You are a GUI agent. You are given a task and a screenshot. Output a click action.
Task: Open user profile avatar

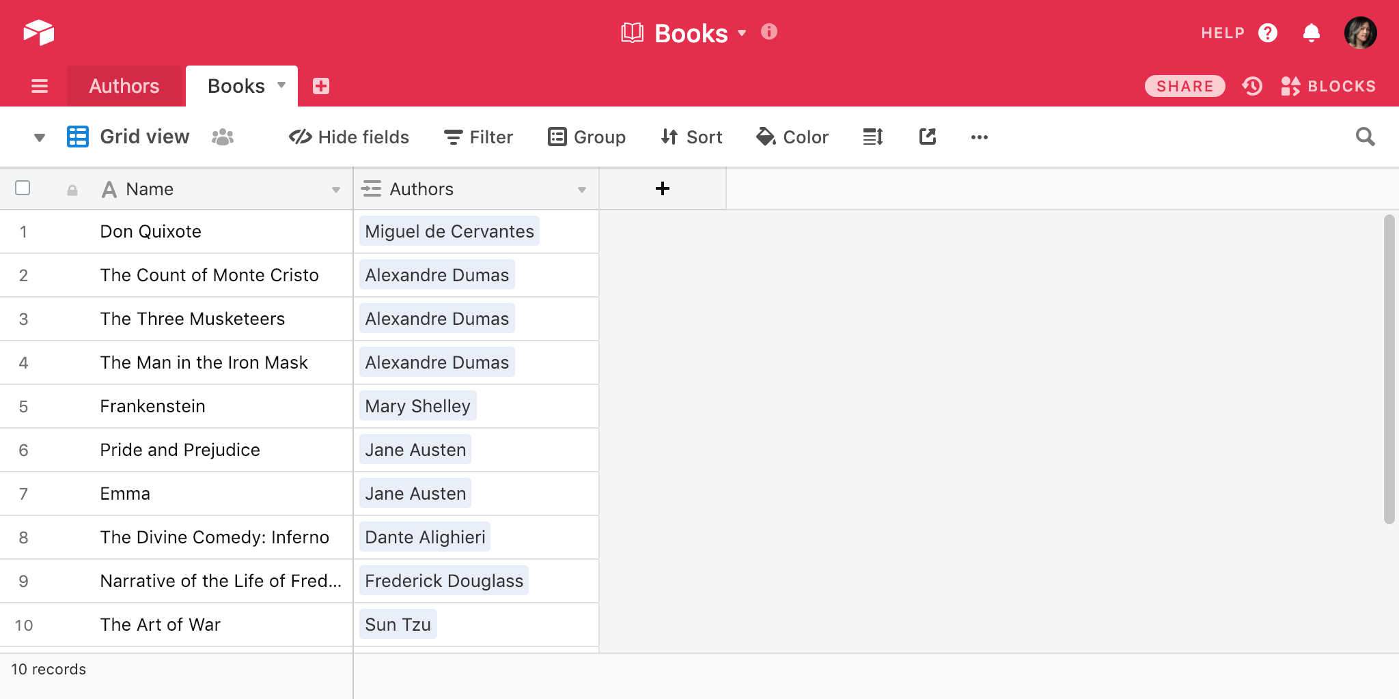1361,33
